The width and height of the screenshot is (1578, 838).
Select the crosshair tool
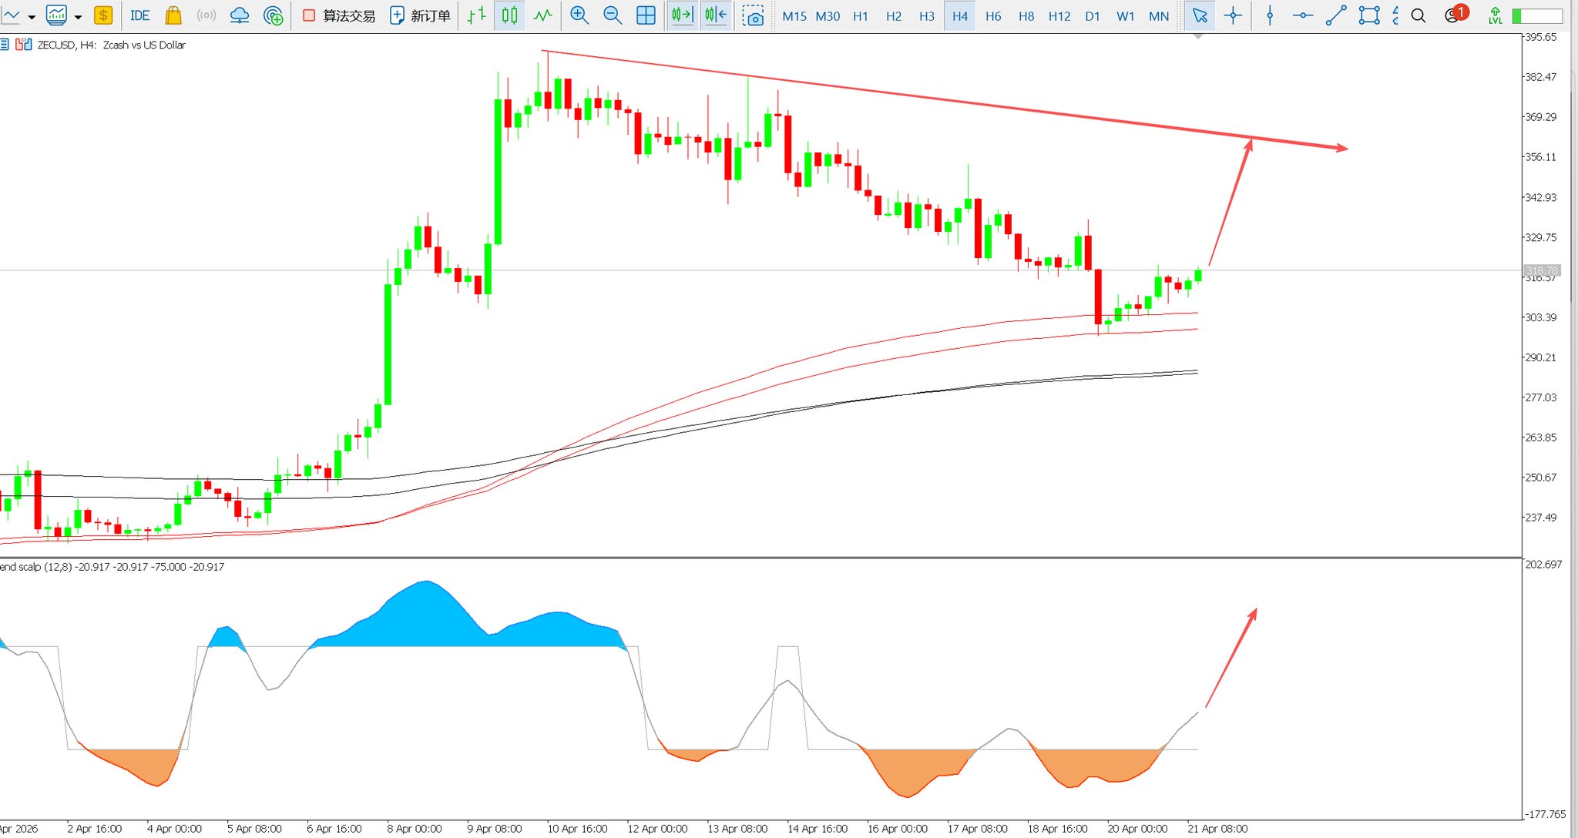pos(1233,15)
